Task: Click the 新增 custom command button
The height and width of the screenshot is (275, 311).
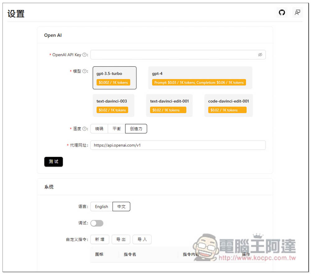Action: click(100, 240)
